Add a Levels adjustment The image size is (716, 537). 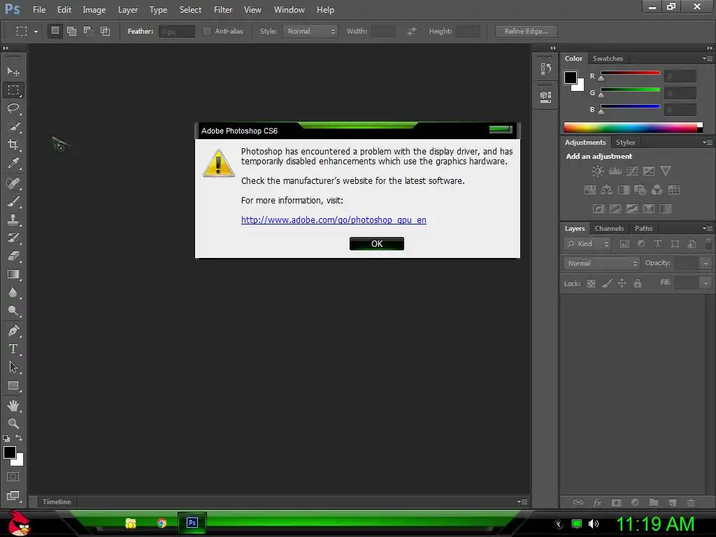pos(615,171)
